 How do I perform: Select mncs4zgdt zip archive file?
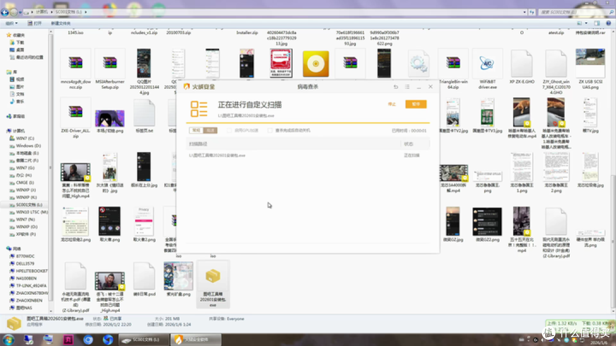tap(75, 69)
